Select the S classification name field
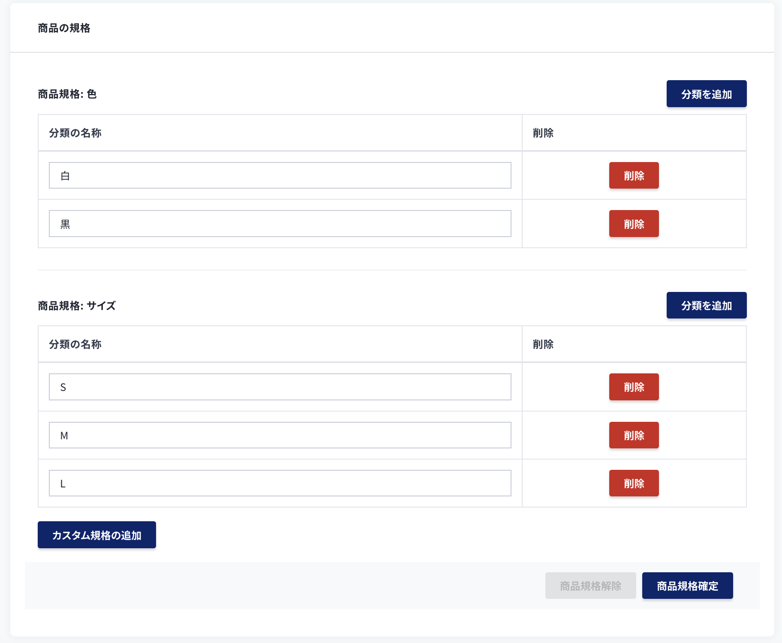Screen dimensions: 782x643 280,387
